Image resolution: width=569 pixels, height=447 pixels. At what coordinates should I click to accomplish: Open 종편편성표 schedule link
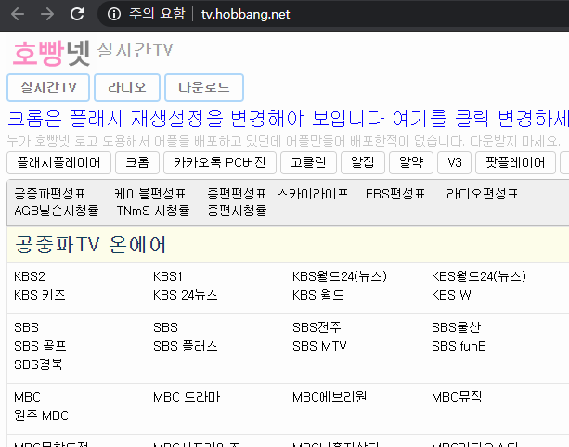pyautogui.click(x=237, y=194)
